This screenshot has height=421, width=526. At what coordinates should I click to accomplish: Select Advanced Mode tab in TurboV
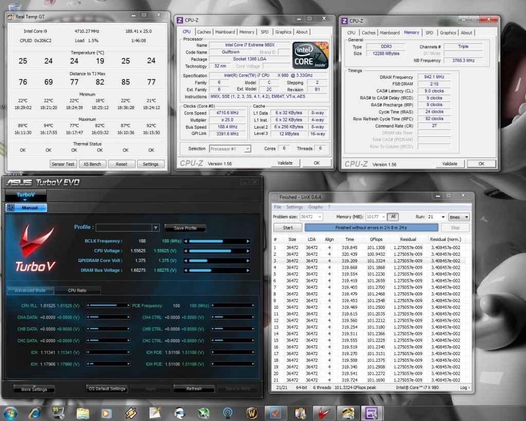(x=30, y=290)
